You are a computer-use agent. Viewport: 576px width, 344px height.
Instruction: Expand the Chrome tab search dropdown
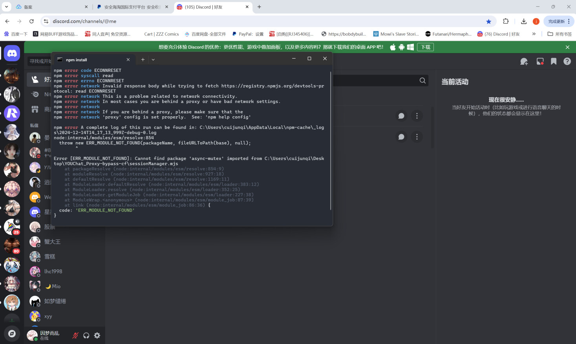point(7,7)
